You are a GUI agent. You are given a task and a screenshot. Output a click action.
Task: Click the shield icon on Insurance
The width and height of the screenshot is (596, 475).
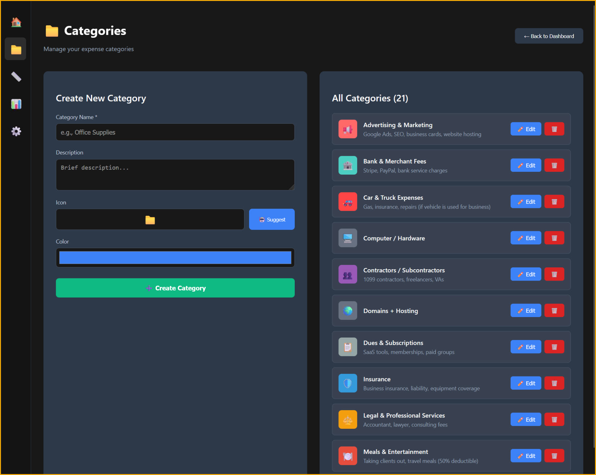coord(348,383)
